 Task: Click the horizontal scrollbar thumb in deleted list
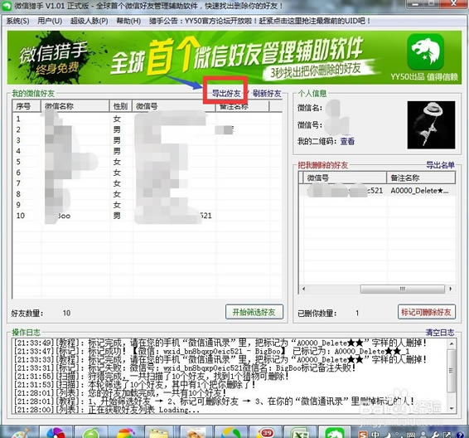403,289
